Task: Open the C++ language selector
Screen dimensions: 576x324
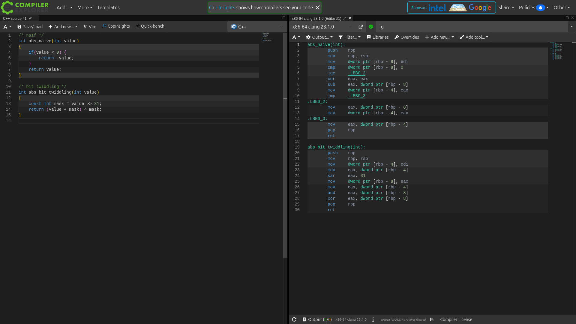Action: point(257,27)
